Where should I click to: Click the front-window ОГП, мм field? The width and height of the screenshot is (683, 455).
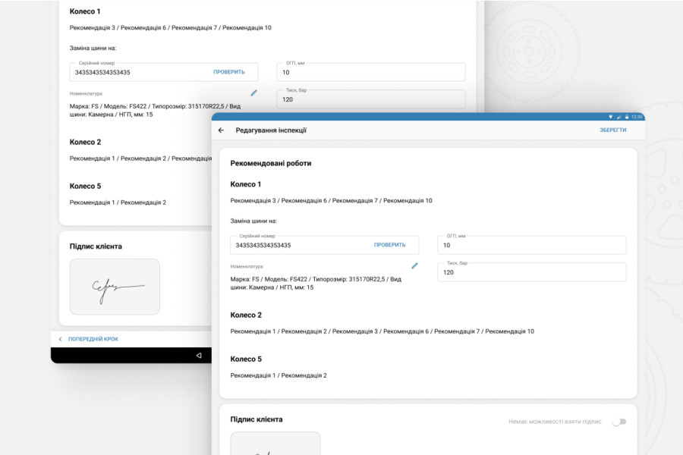pyautogui.click(x=531, y=245)
